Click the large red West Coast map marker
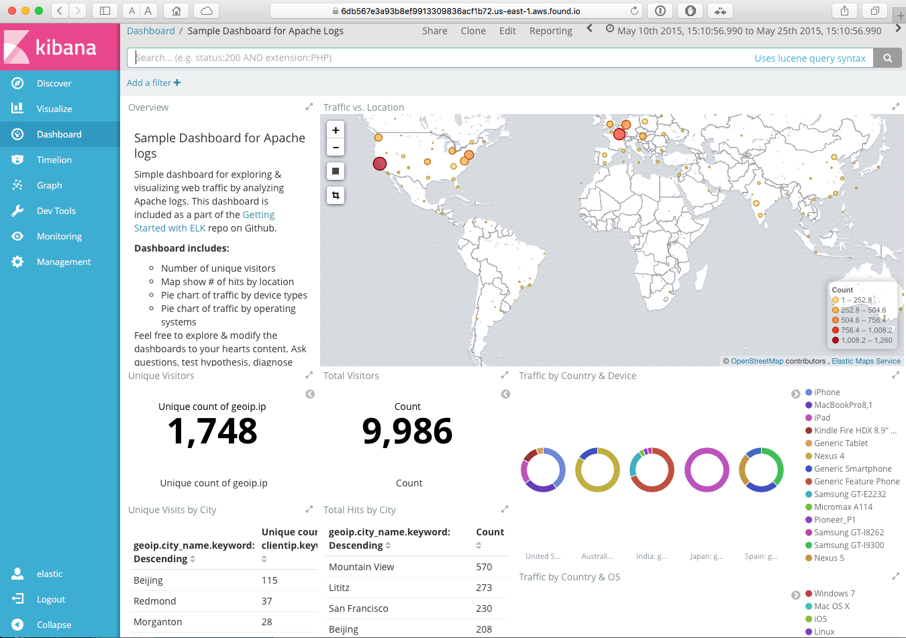This screenshot has width=906, height=638. point(380,163)
